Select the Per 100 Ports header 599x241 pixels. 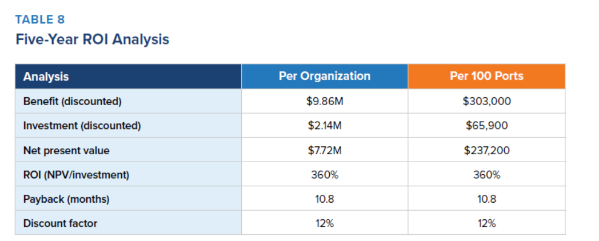[x=486, y=76]
